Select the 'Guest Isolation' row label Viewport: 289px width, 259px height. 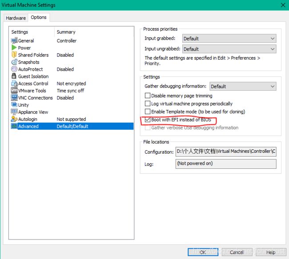click(x=33, y=76)
